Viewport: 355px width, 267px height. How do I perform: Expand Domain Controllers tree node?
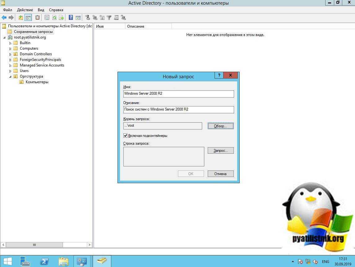10,54
